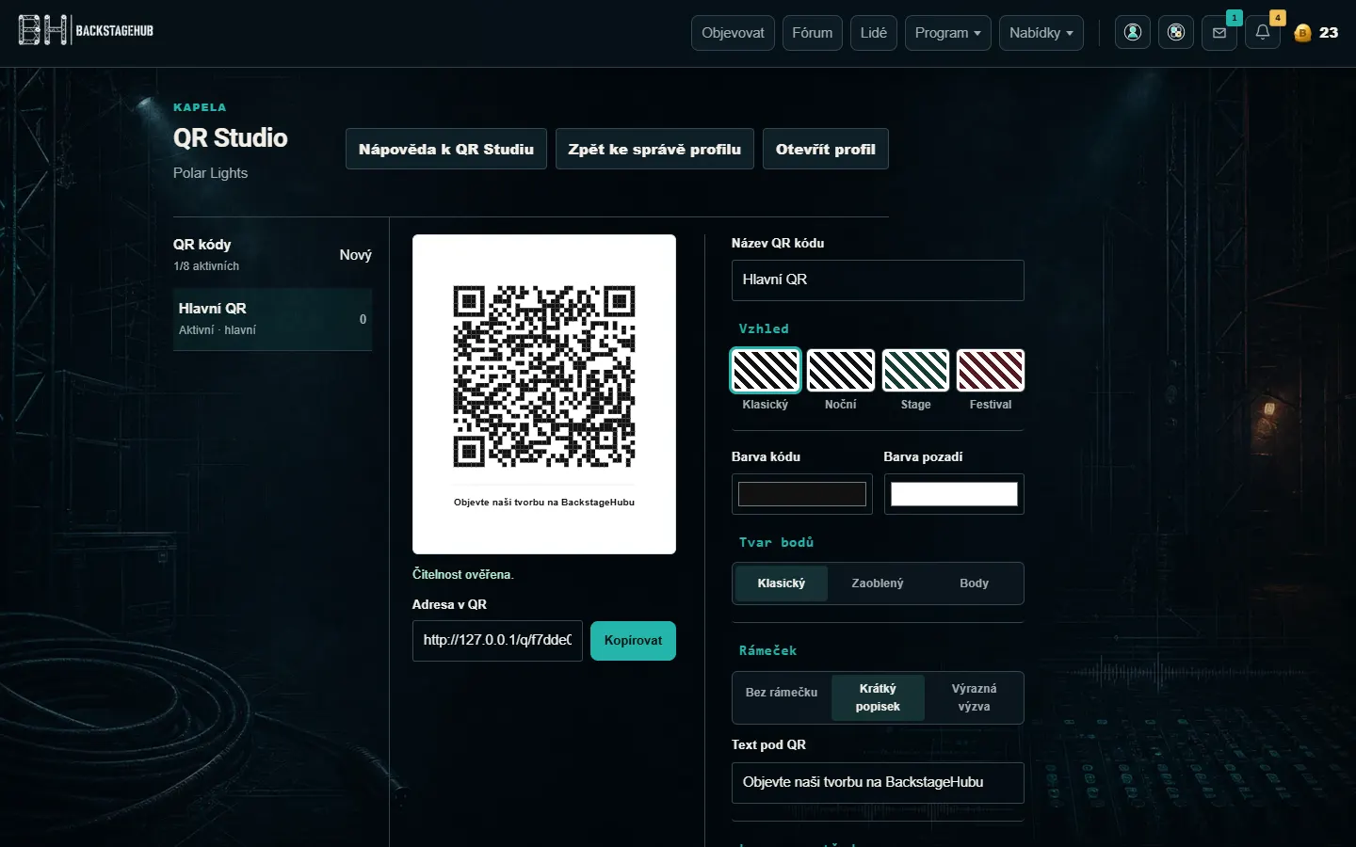Click the Adresa v QR URL field
1356x847 pixels.
(x=497, y=641)
